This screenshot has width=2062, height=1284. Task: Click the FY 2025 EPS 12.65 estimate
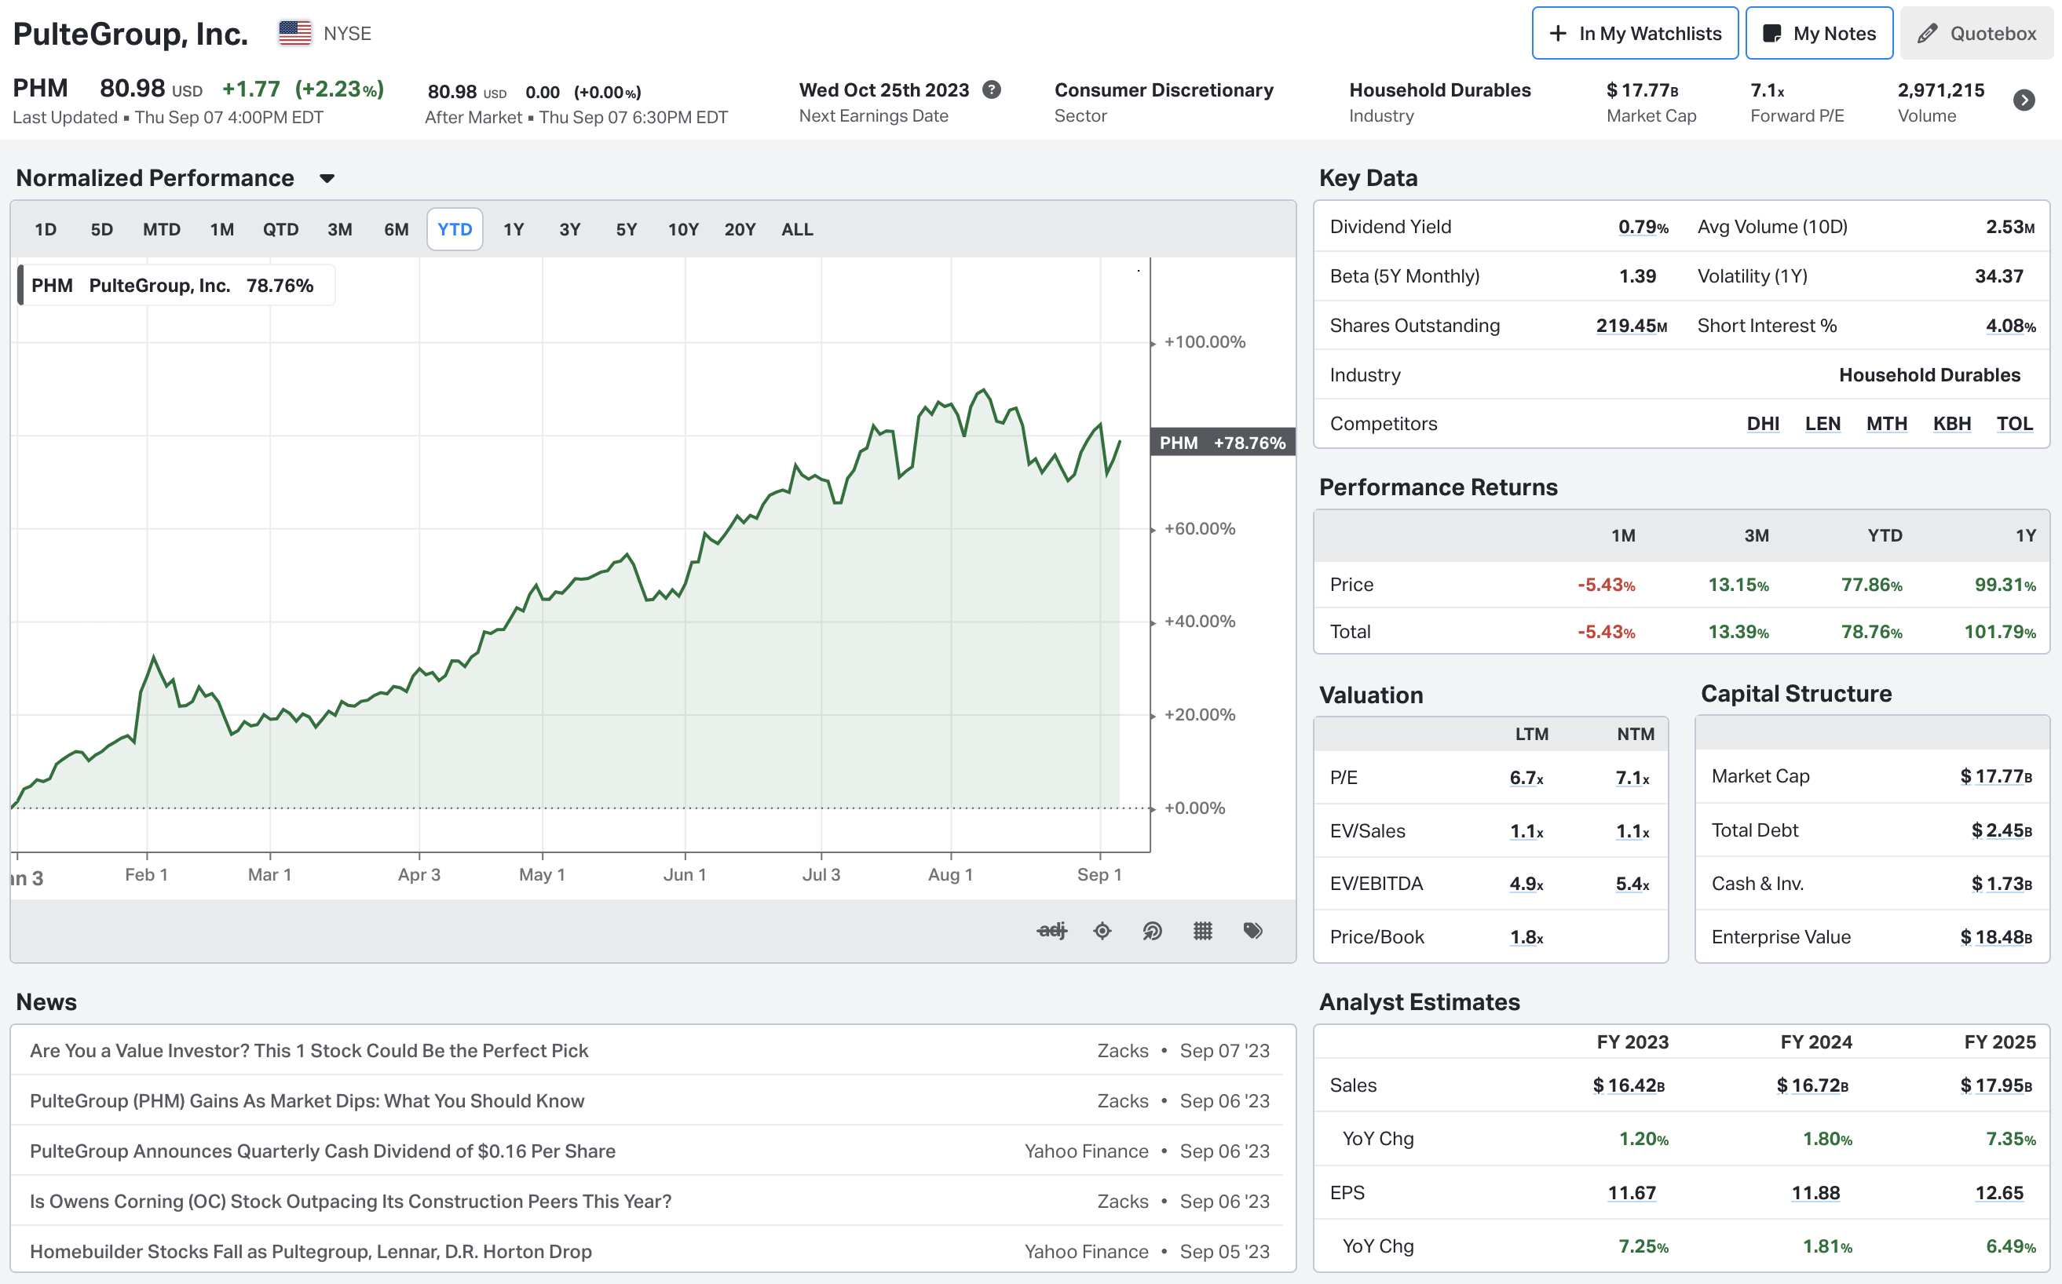point(1999,1193)
